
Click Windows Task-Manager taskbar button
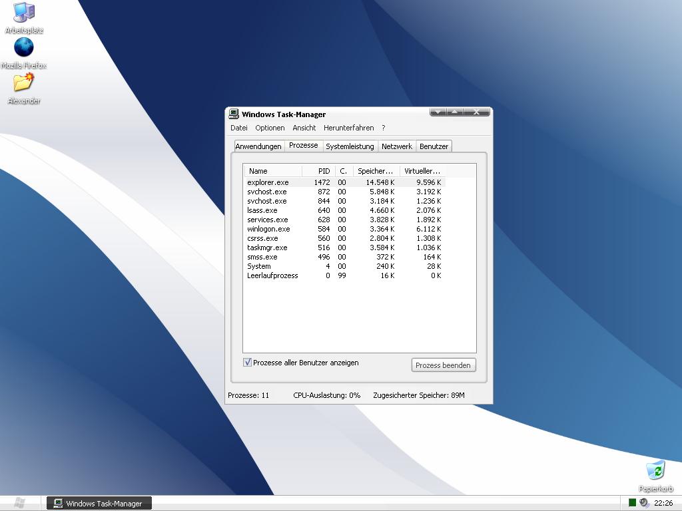pyautogui.click(x=99, y=503)
